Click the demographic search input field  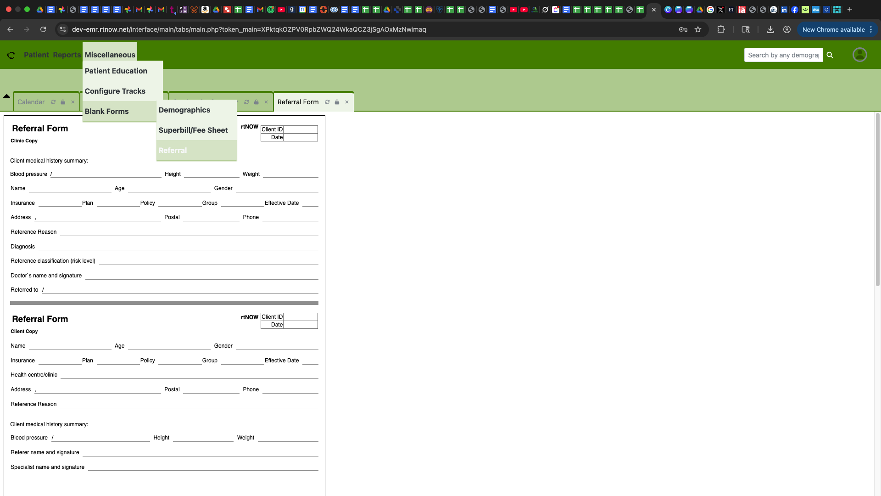[783, 55]
